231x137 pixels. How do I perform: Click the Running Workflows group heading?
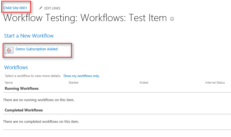22,89
